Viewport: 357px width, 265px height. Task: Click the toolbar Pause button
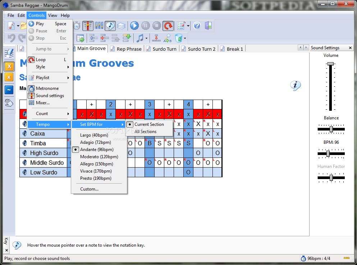[146, 26]
